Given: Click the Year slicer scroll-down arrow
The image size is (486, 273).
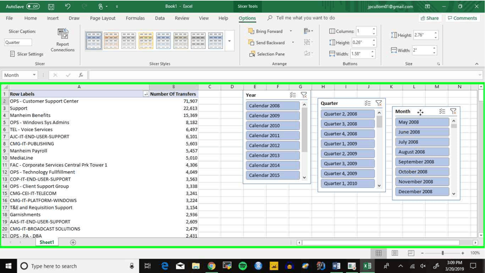Looking at the screenshot, I should point(304,177).
